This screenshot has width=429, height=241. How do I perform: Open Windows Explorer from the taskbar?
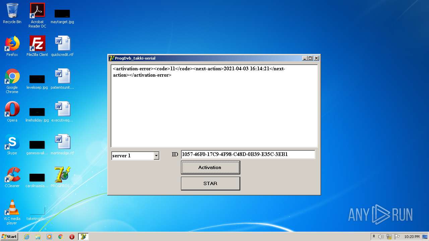click(38, 237)
